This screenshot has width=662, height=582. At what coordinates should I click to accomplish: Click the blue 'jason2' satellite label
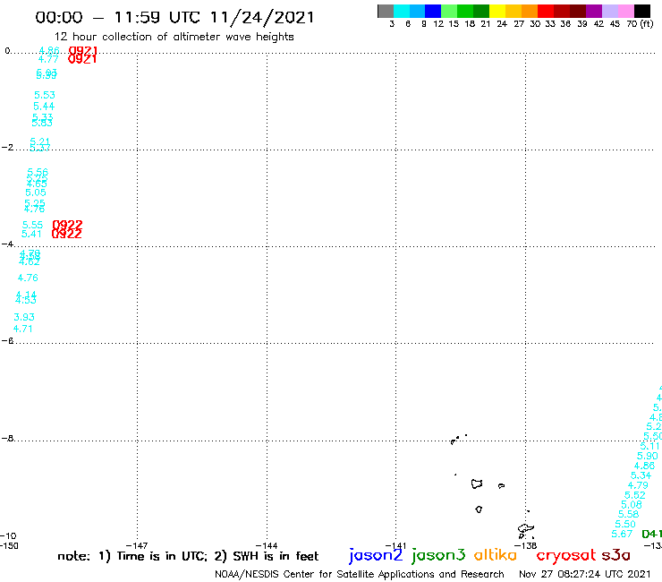click(376, 555)
